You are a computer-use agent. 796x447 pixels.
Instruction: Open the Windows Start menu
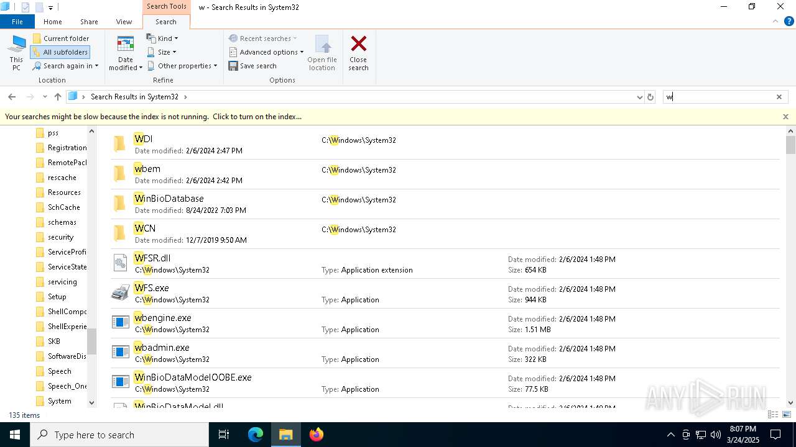[15, 435]
